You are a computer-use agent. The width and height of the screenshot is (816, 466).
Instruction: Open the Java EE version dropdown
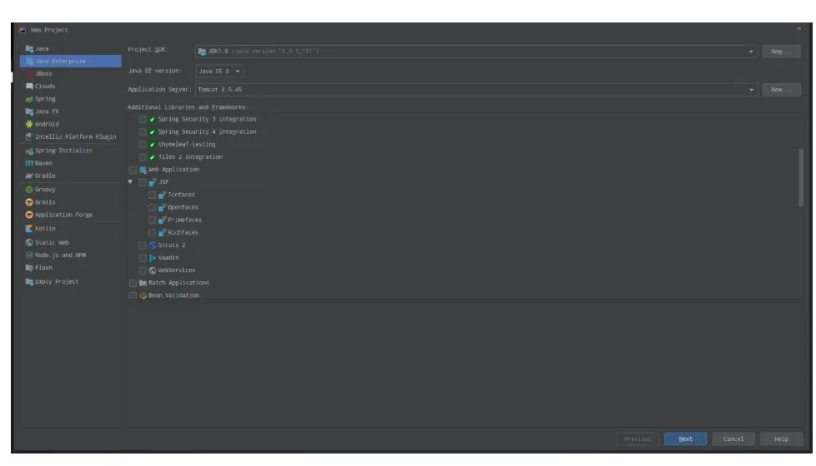pyautogui.click(x=219, y=72)
